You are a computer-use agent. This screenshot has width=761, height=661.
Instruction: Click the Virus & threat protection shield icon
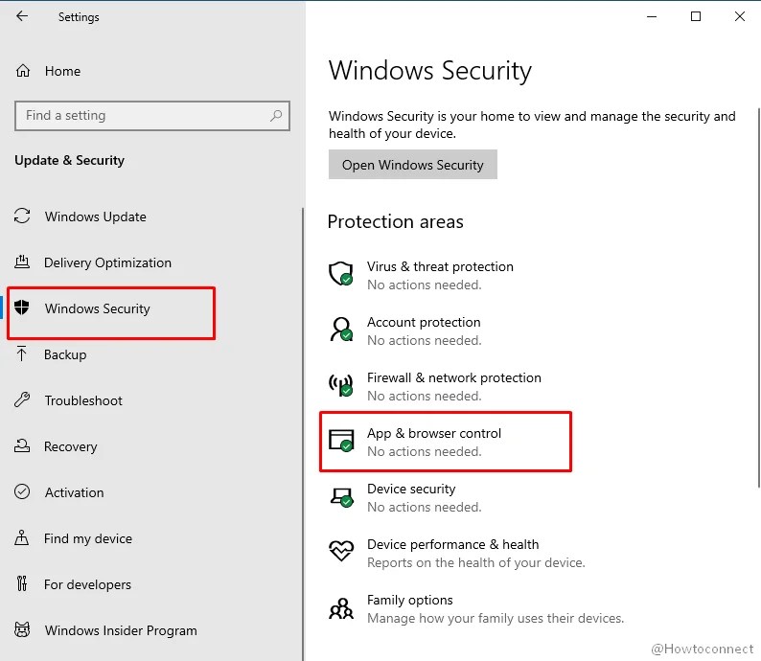(341, 274)
